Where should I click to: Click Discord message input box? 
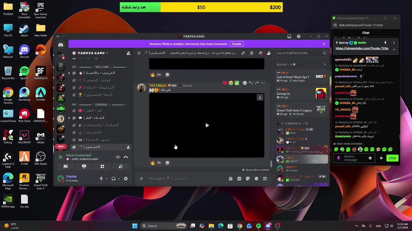click(187, 178)
